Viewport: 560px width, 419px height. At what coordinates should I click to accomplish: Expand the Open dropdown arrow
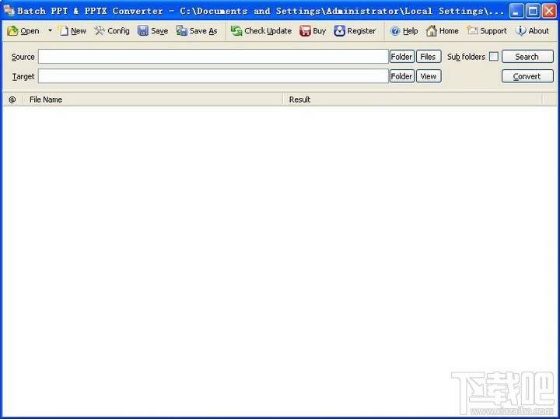point(50,30)
